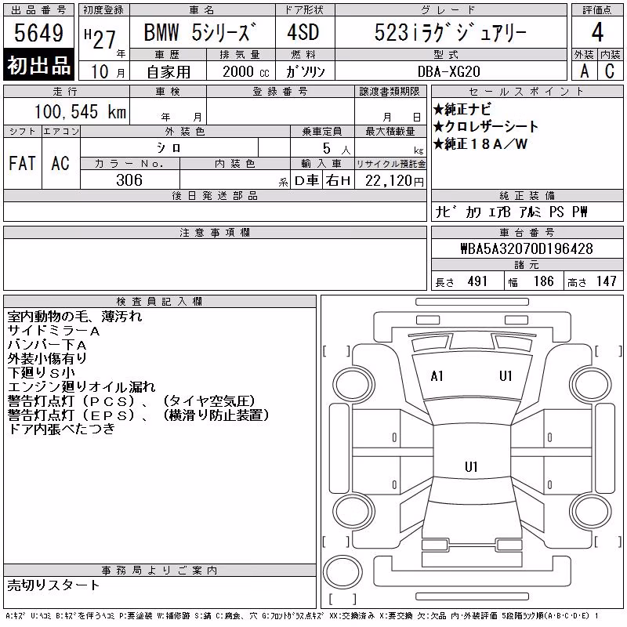627x627 pixels.
Task: Click the door type 4SD
Action: [x=303, y=32]
